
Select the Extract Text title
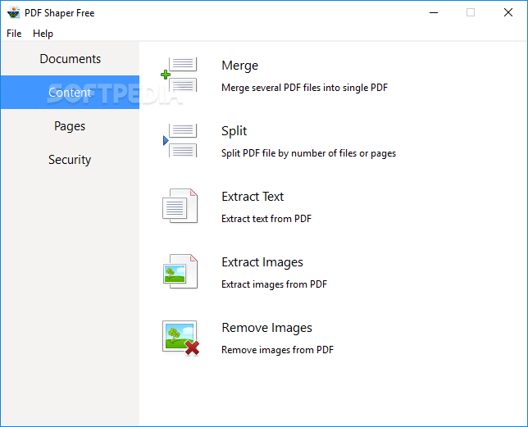click(253, 197)
